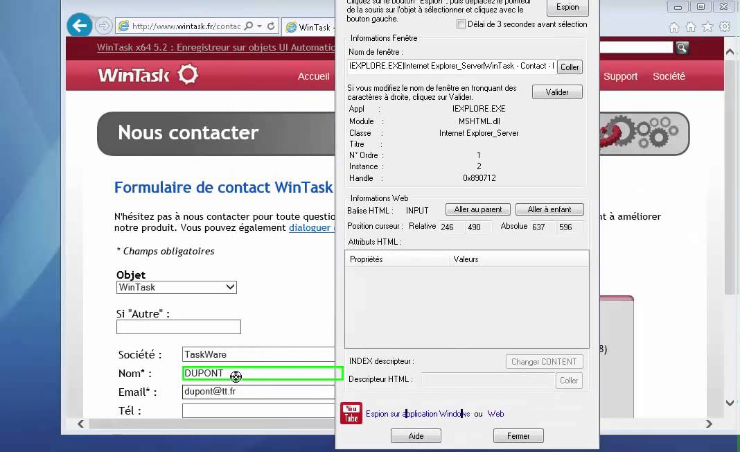Click the Aide button

(416, 436)
